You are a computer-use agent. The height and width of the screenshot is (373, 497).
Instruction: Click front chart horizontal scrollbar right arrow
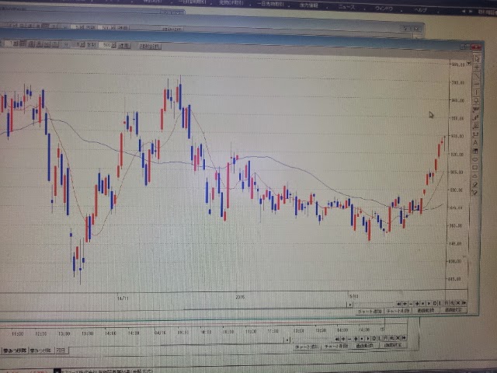pyautogui.click(x=350, y=305)
